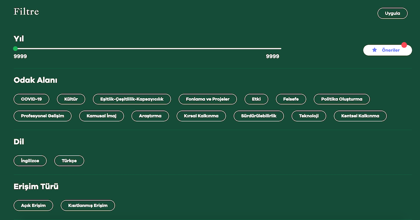Toggle the COVID-19 filter chip

[31, 99]
